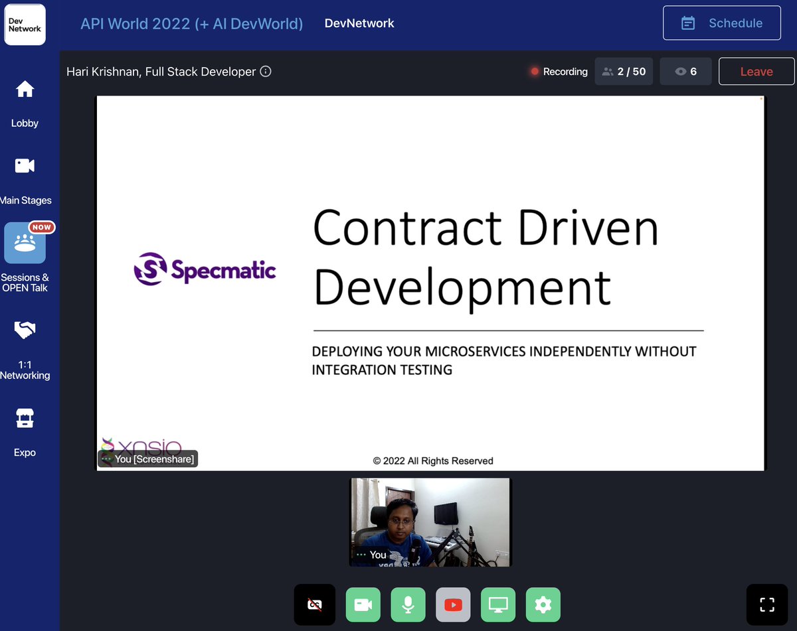Open Main Stages
The height and width of the screenshot is (631, 797).
point(25,180)
